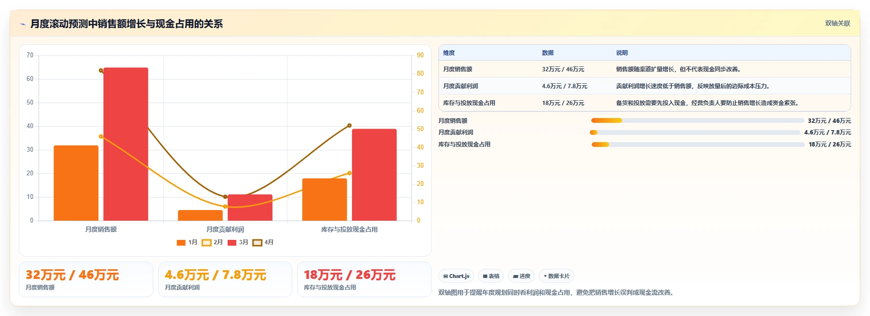Click the orange 1月 bar for 月度销售额

(x=76, y=183)
